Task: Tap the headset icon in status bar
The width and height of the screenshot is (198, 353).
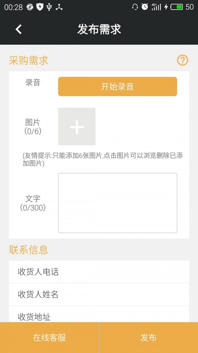Action: tap(135, 7)
